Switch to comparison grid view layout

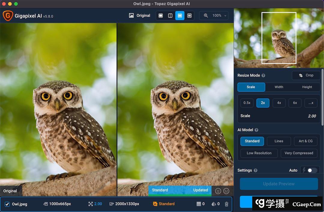pyautogui.click(x=189, y=16)
